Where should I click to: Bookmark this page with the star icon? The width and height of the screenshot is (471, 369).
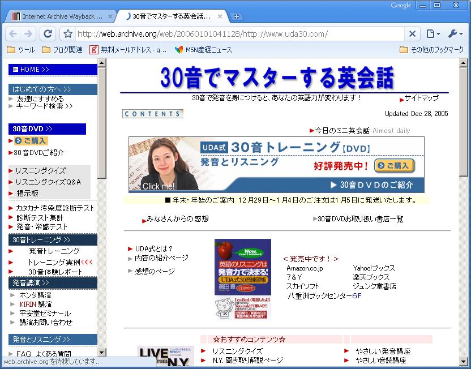pos(68,33)
